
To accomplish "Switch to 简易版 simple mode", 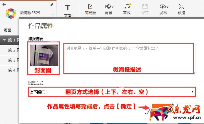I will click(x=90, y=9).
